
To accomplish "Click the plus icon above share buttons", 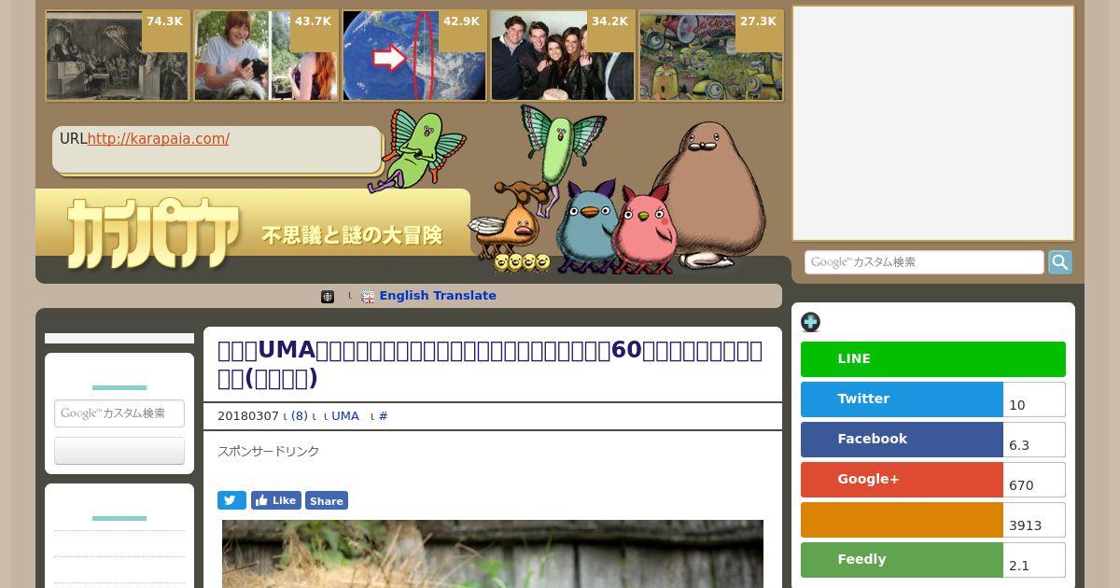I will 810,322.
